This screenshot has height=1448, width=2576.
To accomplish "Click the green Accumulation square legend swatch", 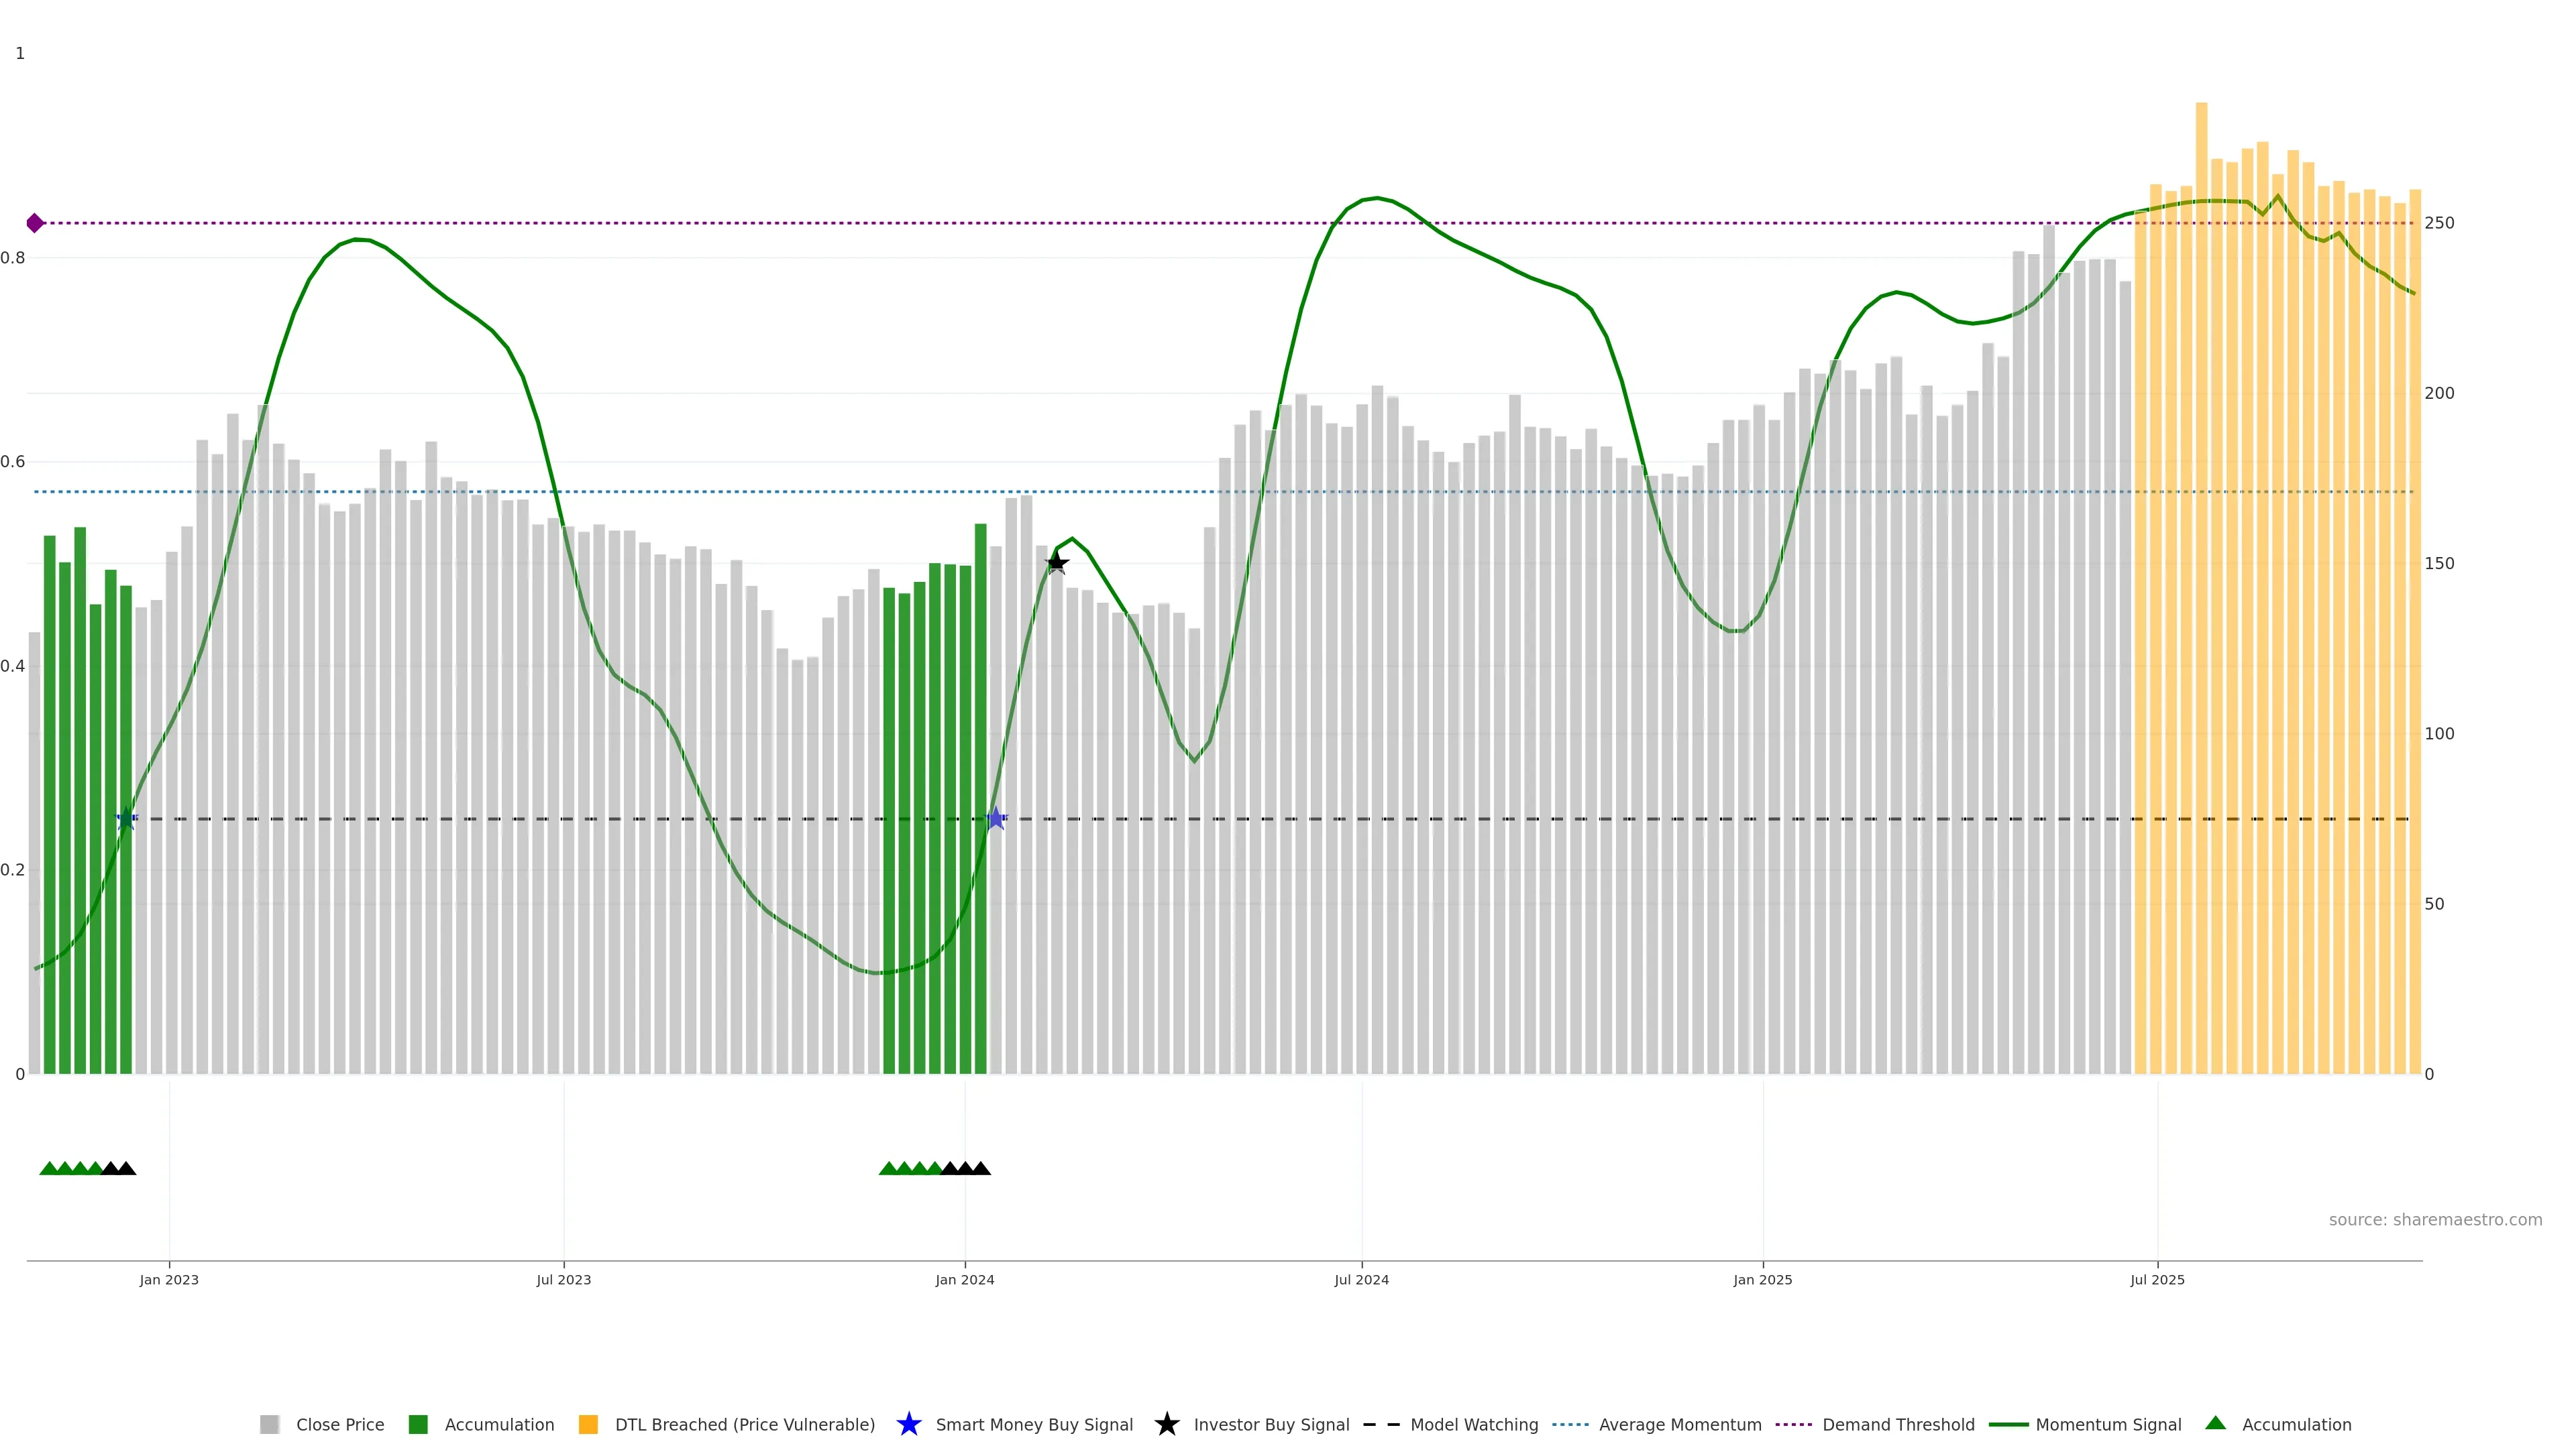I will [418, 1424].
